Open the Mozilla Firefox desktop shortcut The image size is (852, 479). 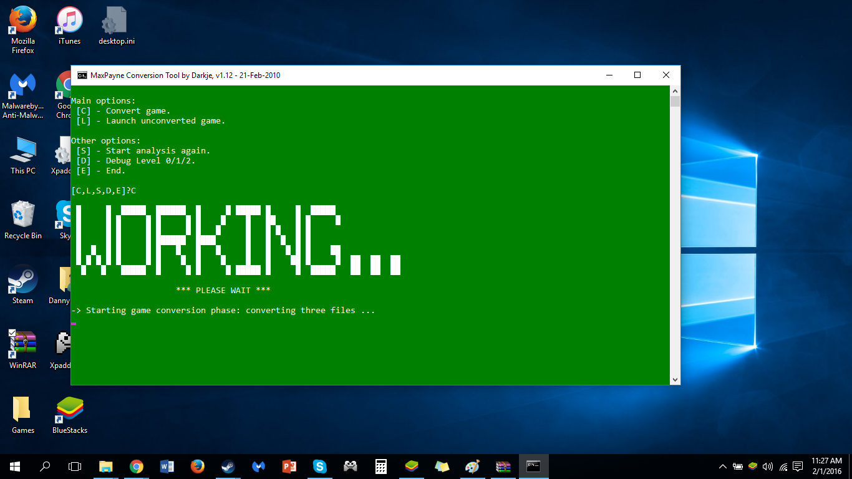click(x=23, y=30)
